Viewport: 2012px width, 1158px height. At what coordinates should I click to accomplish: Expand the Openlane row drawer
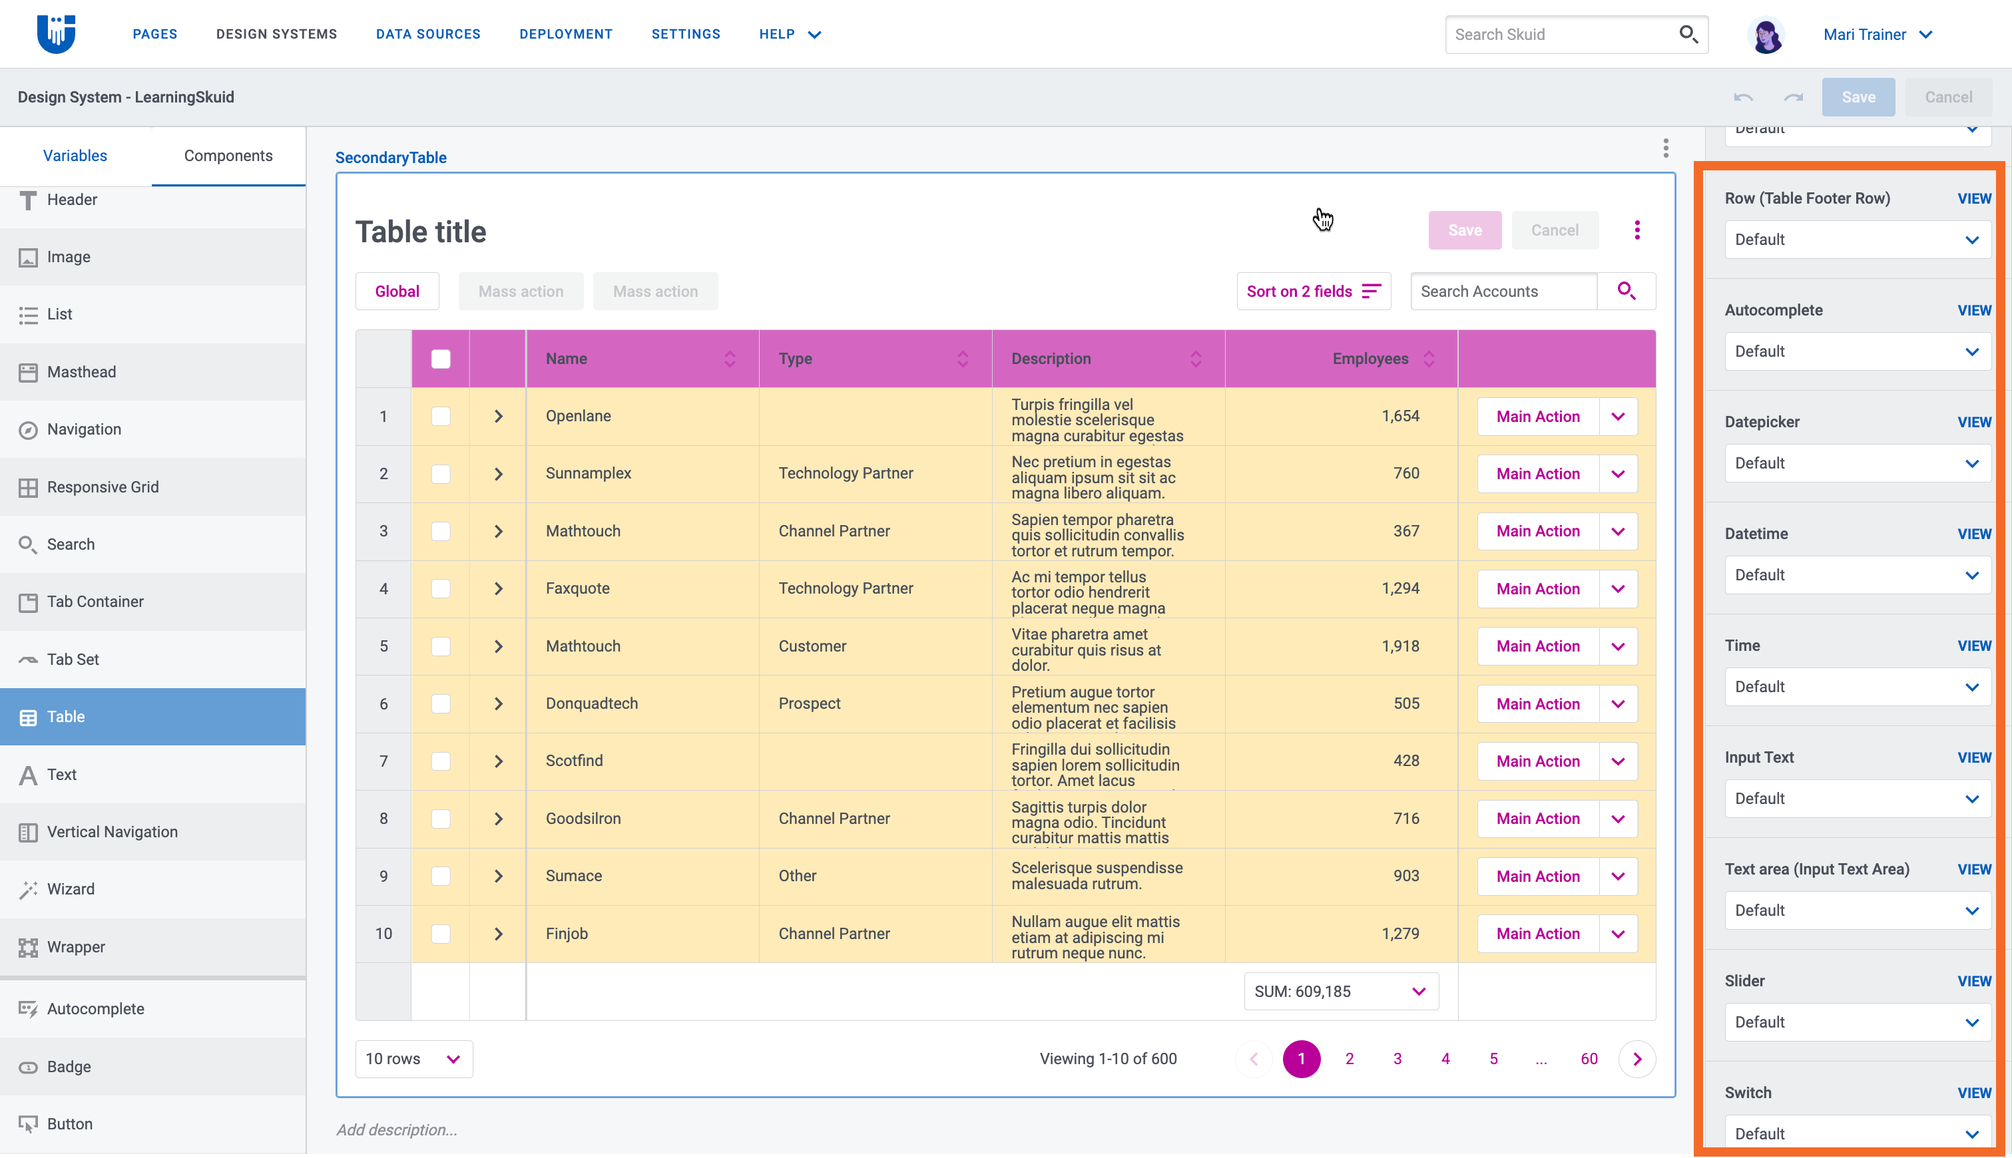498,416
